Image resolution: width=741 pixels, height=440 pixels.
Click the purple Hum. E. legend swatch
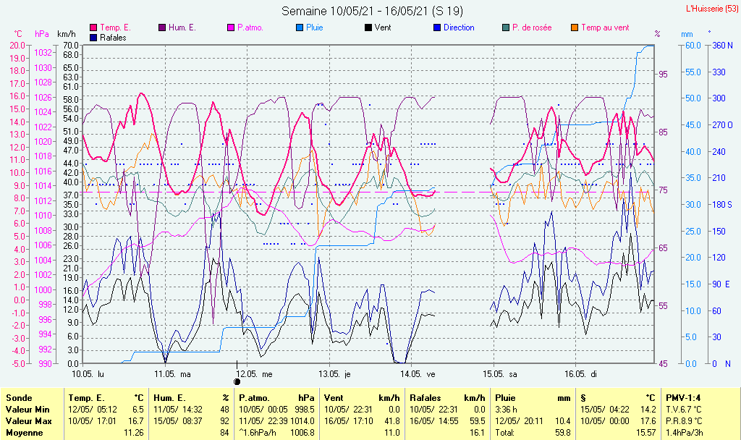[162, 28]
